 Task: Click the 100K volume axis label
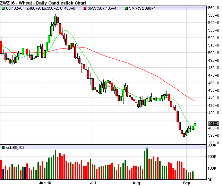pyautogui.click(x=212, y=168)
